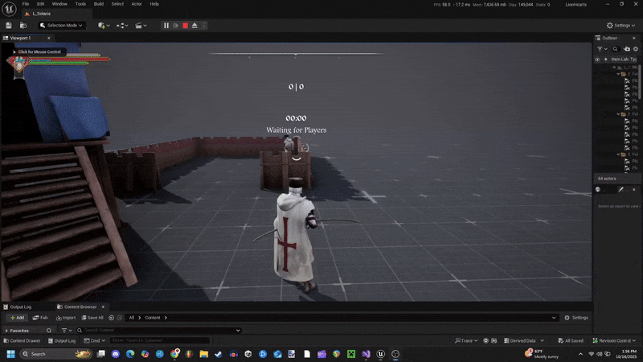This screenshot has height=362, width=643.
Task: Click the Eject from player icon
Action: pos(195,25)
